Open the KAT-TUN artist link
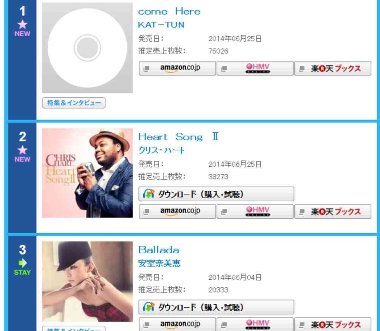Viewport: 380px width, 331px height. pos(161,25)
